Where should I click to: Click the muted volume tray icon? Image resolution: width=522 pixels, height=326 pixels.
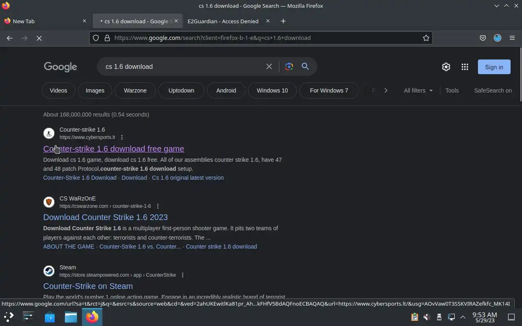(427, 317)
